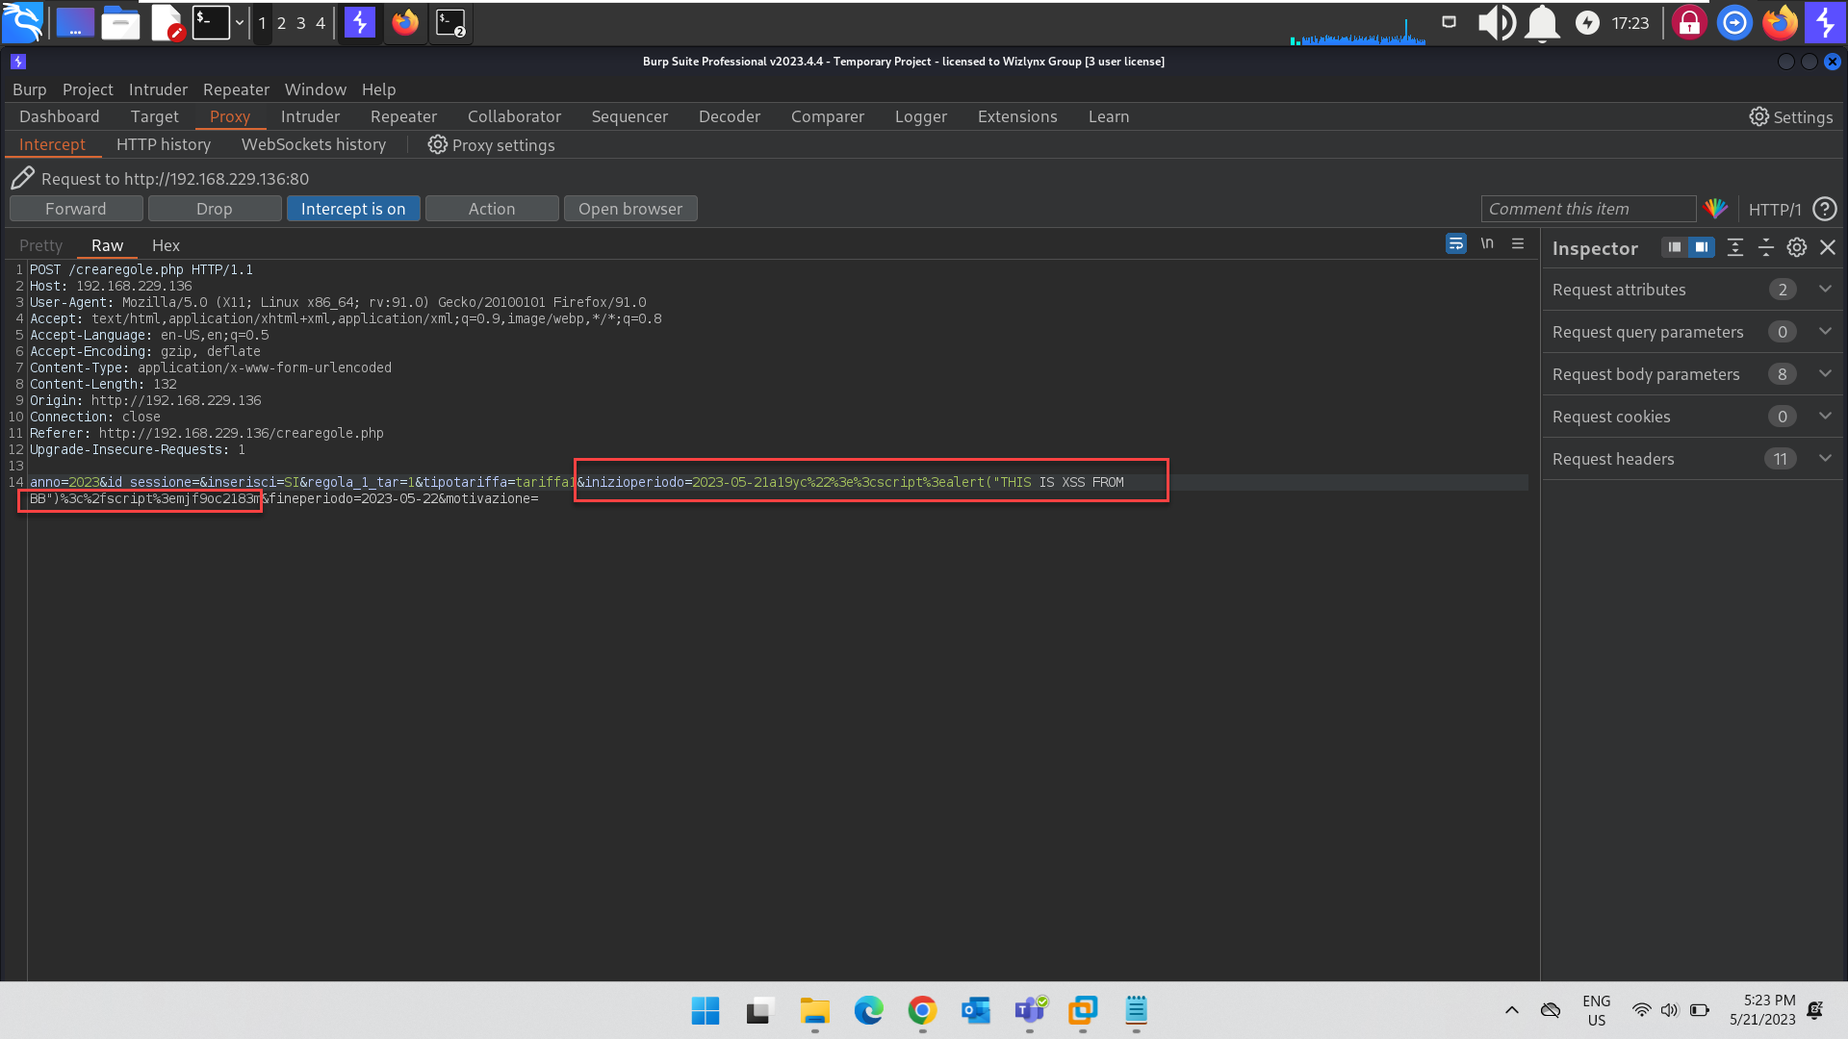Open the help question mark icon
1848x1039 pixels.
(1825, 209)
